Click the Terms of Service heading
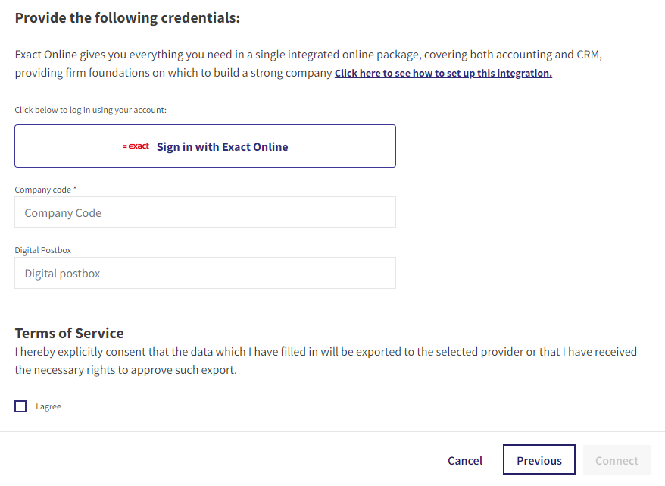665x486 pixels. point(69,333)
